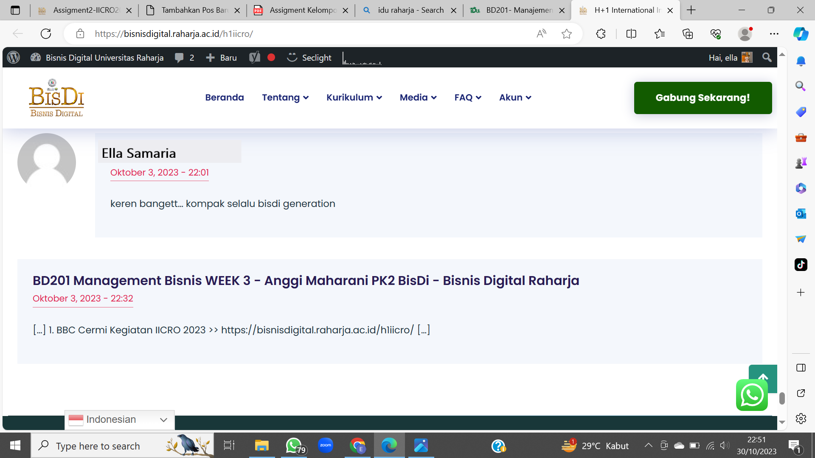Open the browser profile avatar
Viewport: 815px width, 458px height.
pos(745,34)
